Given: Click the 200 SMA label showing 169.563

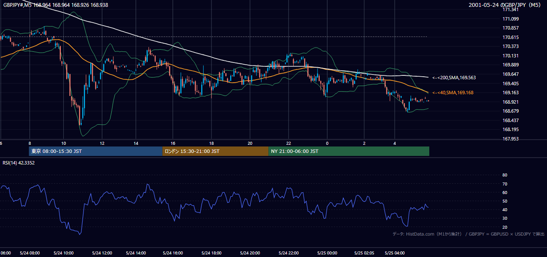Looking at the screenshot, I should pos(454,78).
